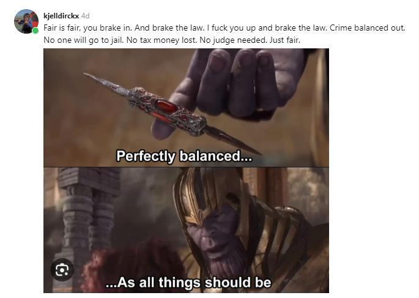This screenshot has width=419, height=298.
Task: Click the 'Perfectly balanced...' caption text
Action: 184,156
